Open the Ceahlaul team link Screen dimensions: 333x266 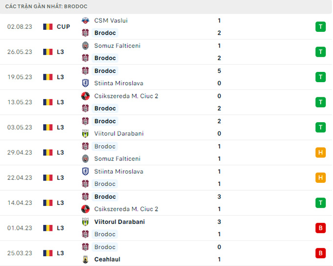[107, 260]
